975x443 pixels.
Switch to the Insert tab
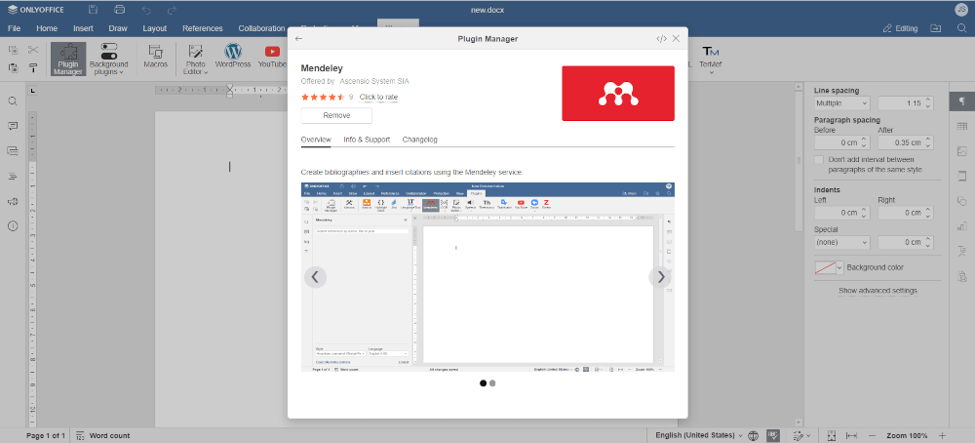tap(83, 28)
